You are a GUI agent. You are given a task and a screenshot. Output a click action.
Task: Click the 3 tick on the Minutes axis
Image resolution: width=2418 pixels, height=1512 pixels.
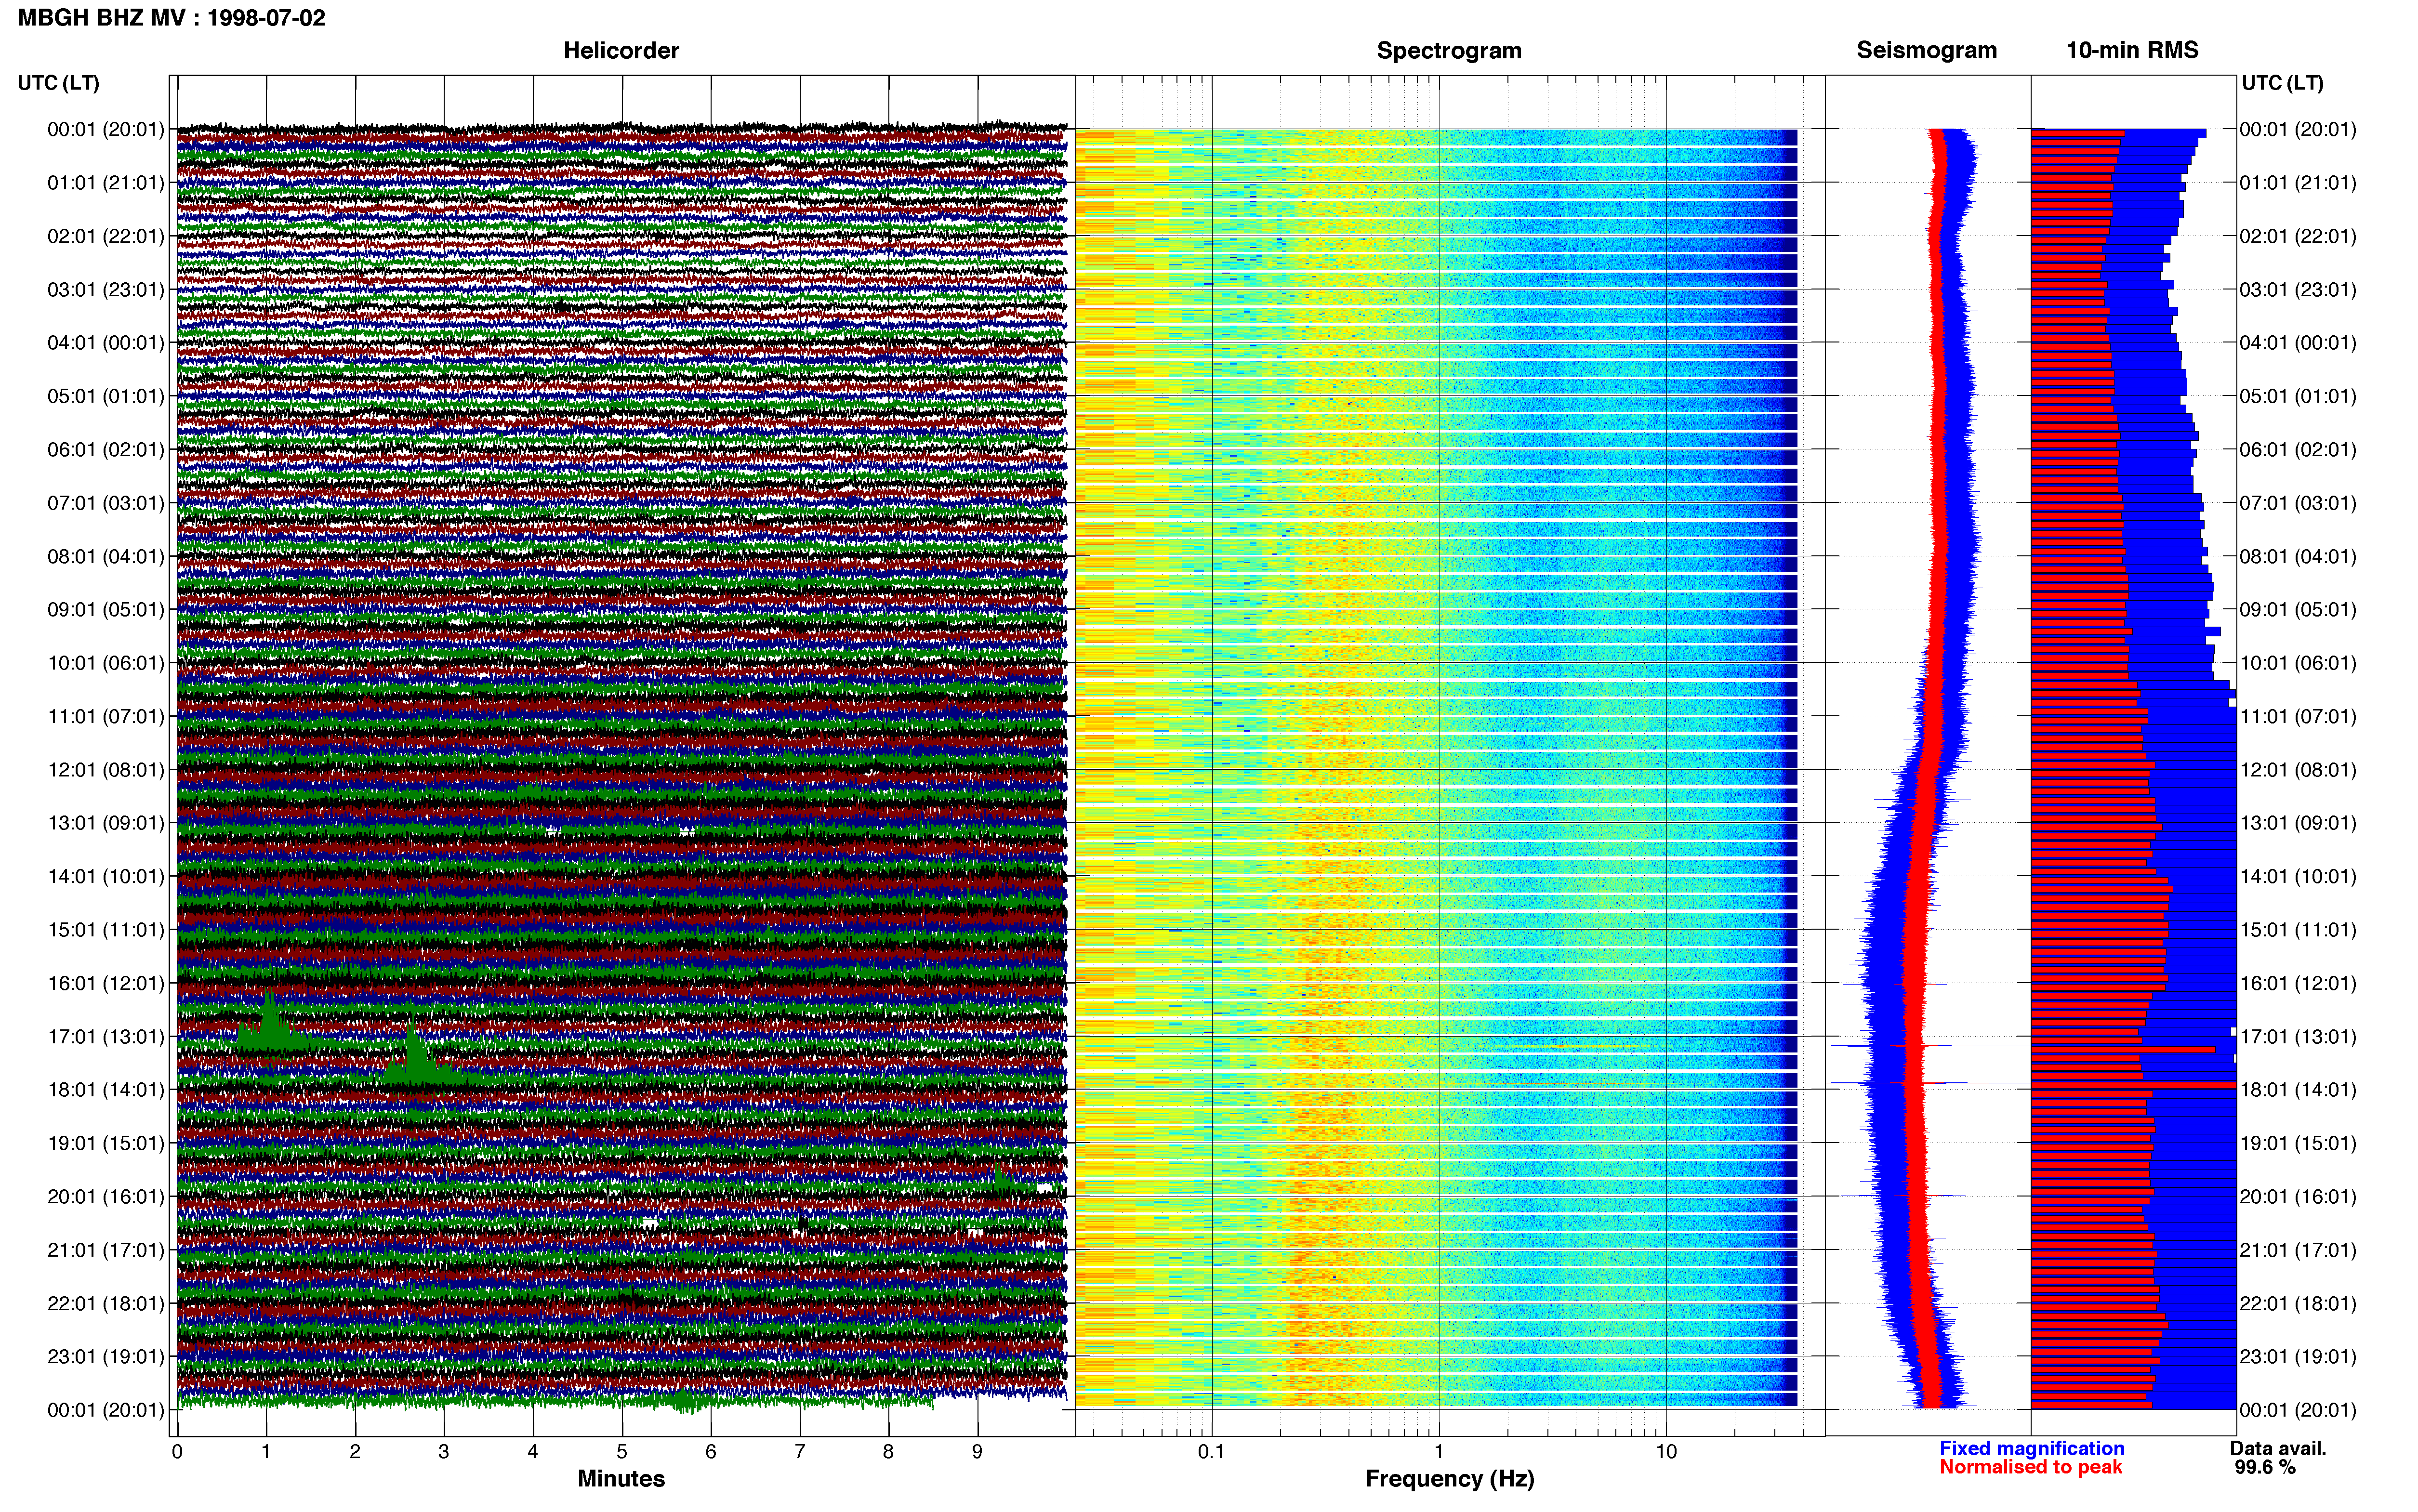[444, 1452]
